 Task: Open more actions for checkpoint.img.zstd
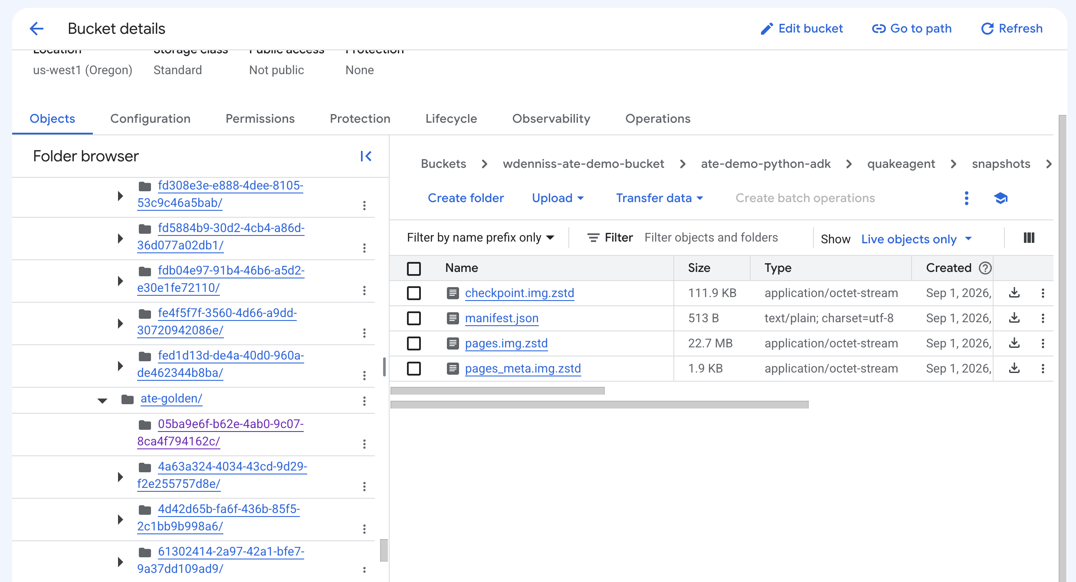click(1043, 293)
